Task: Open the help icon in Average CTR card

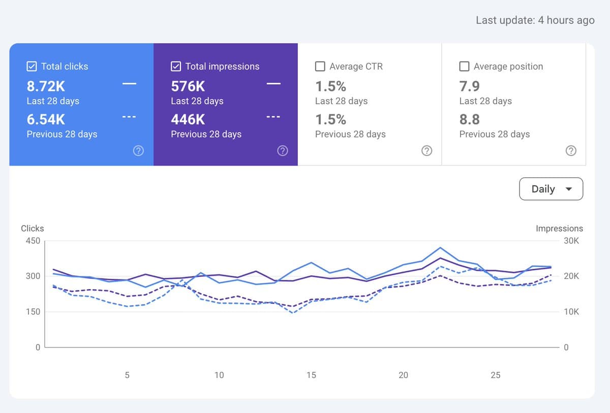Action: point(427,150)
